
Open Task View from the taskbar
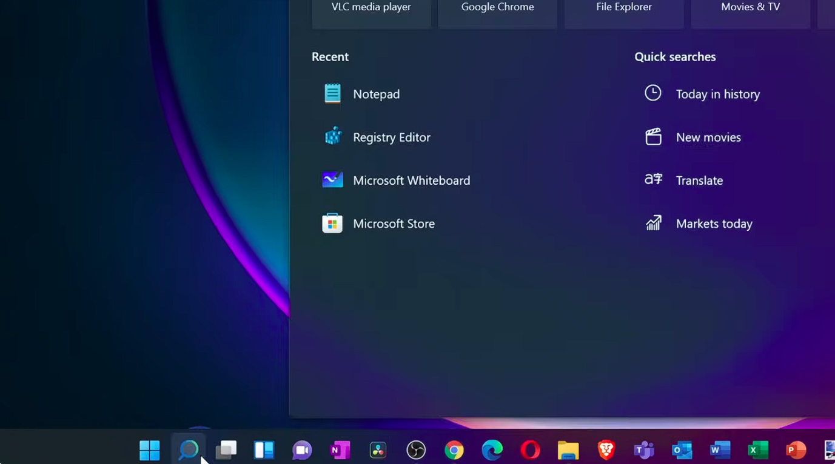[226, 450]
